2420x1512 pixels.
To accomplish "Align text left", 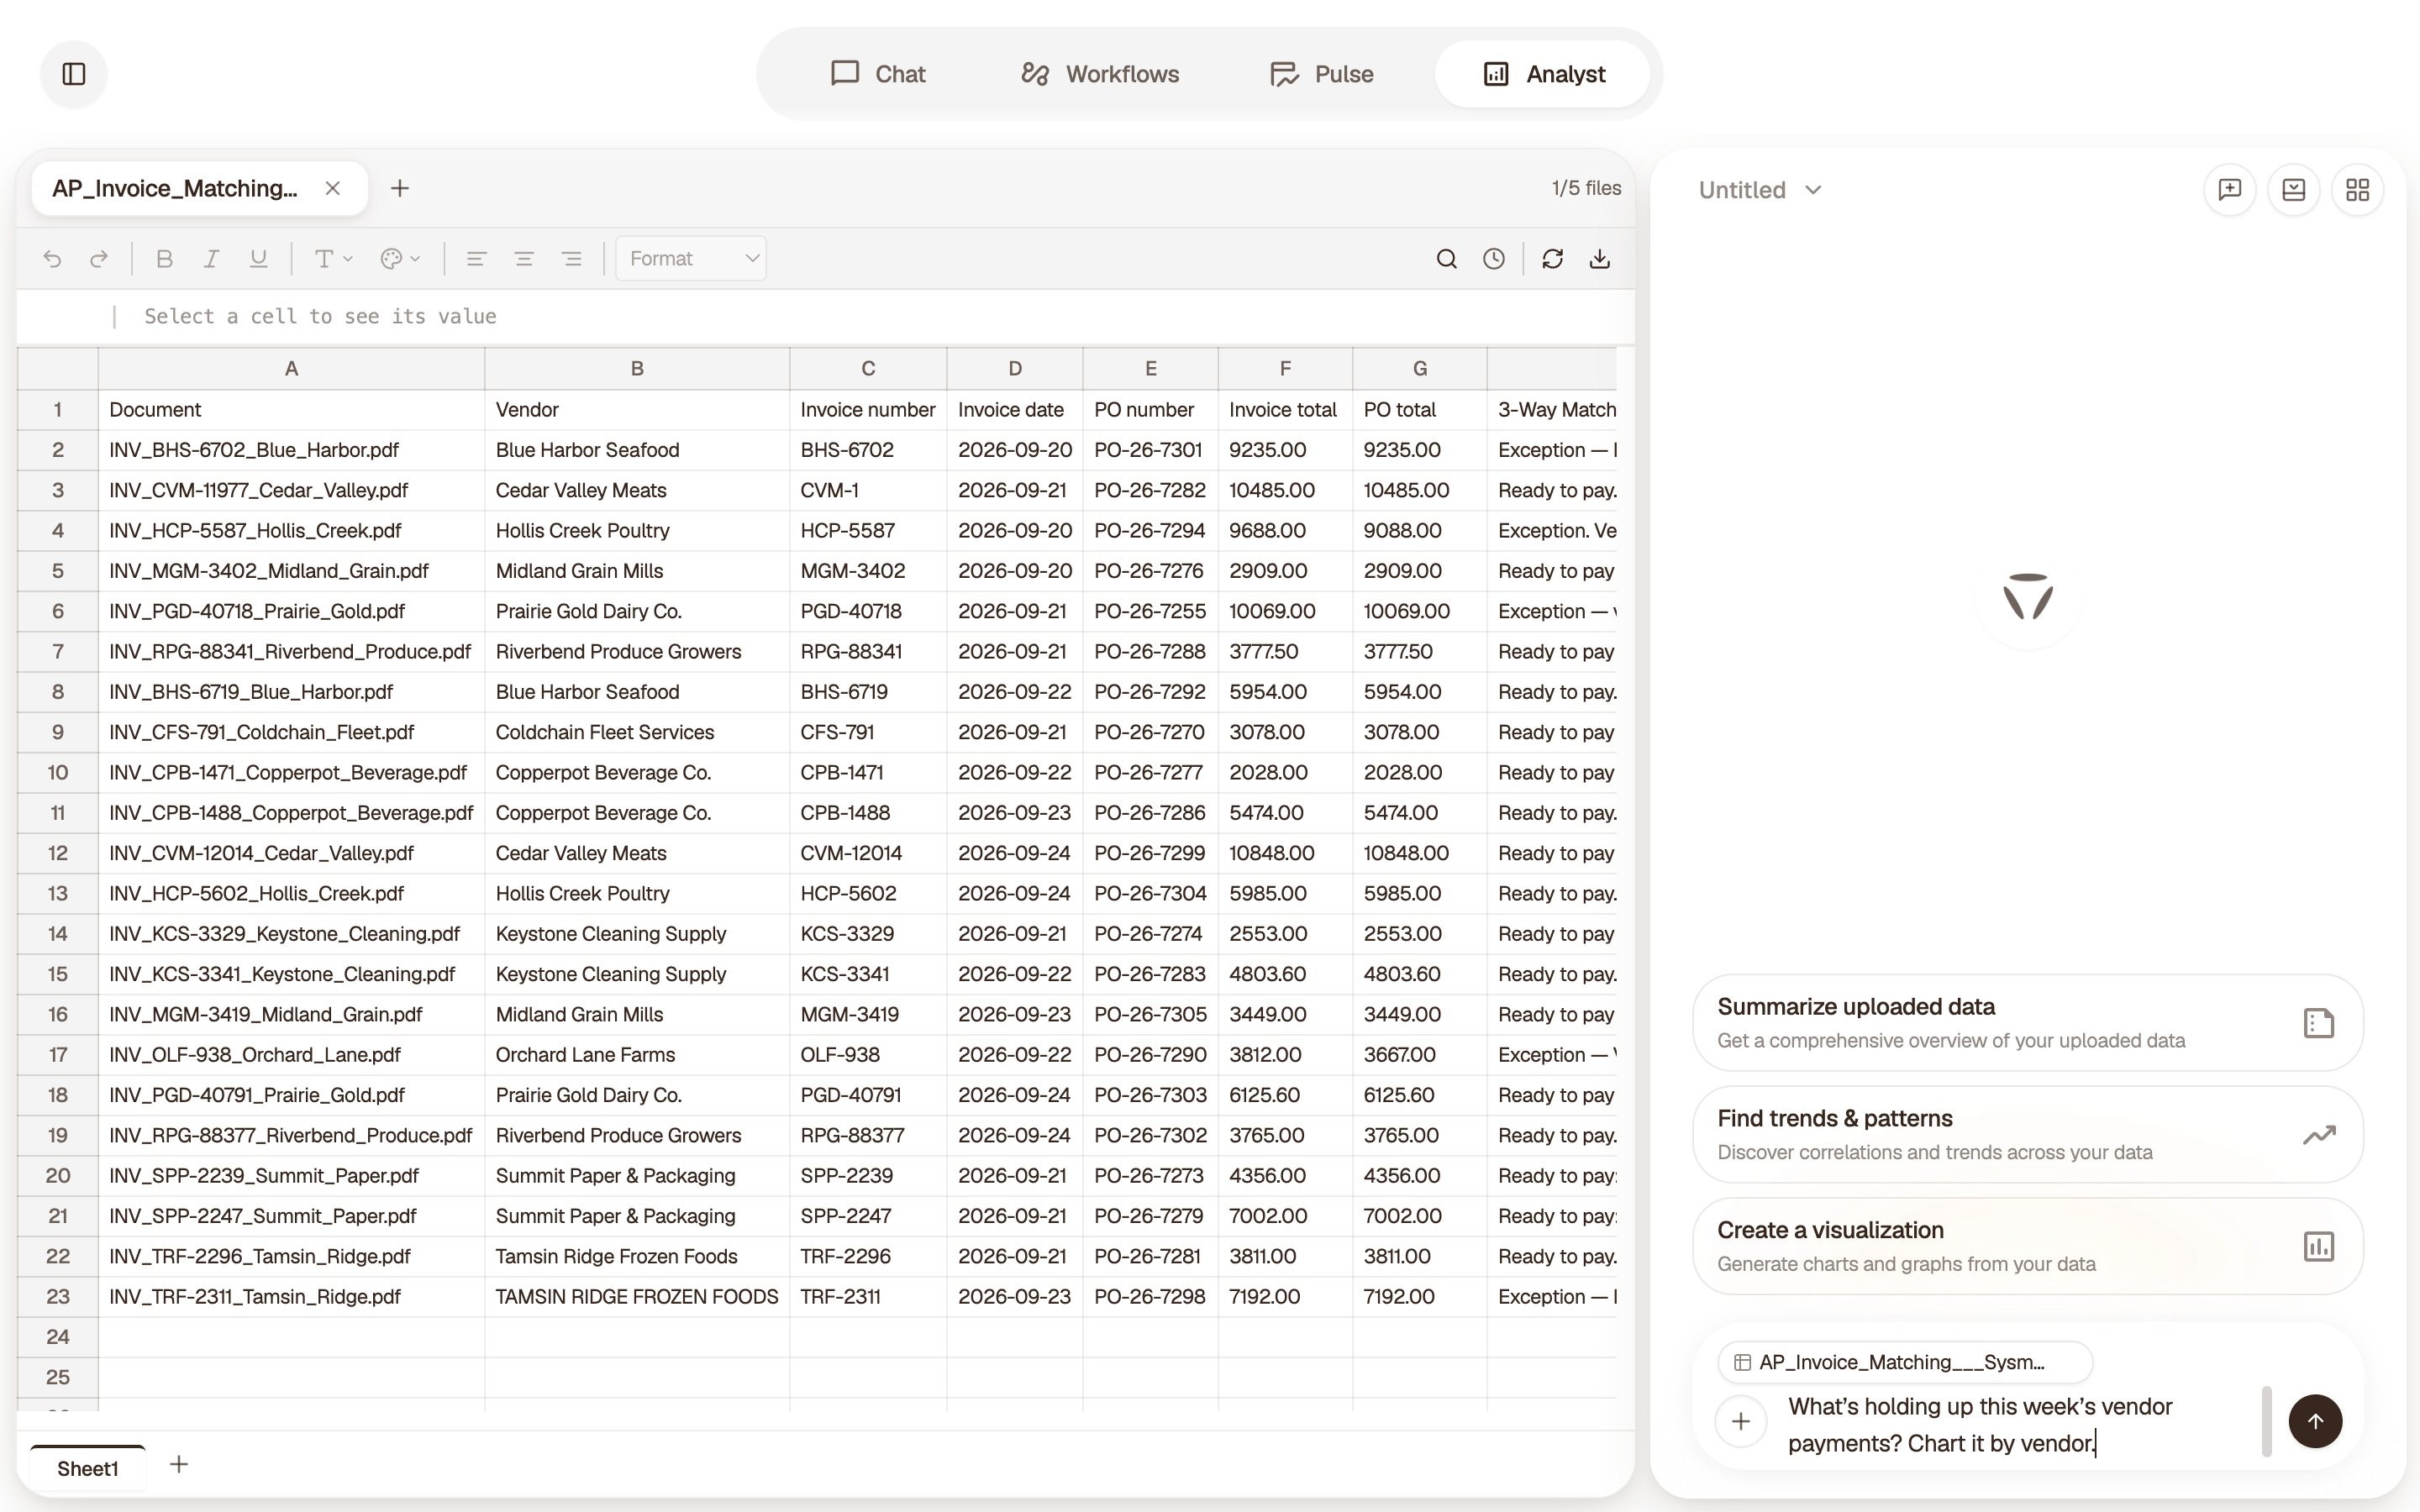I will 476,259.
